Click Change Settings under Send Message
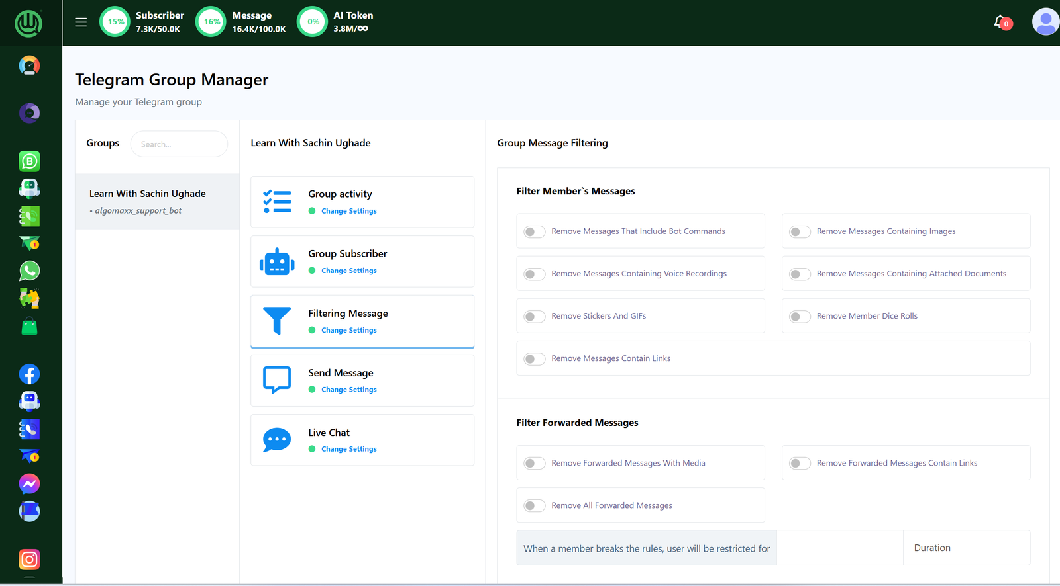Image resolution: width=1060 pixels, height=586 pixels. (x=349, y=390)
